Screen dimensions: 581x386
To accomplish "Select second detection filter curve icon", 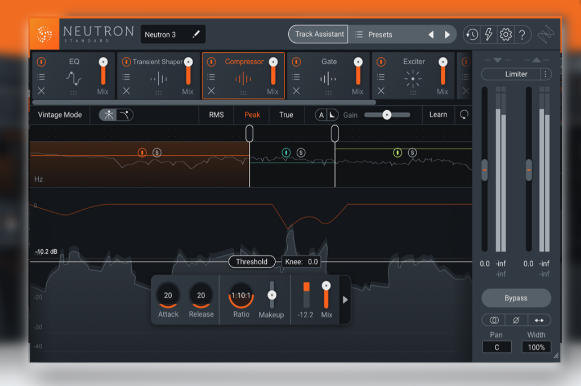I will pos(124,115).
